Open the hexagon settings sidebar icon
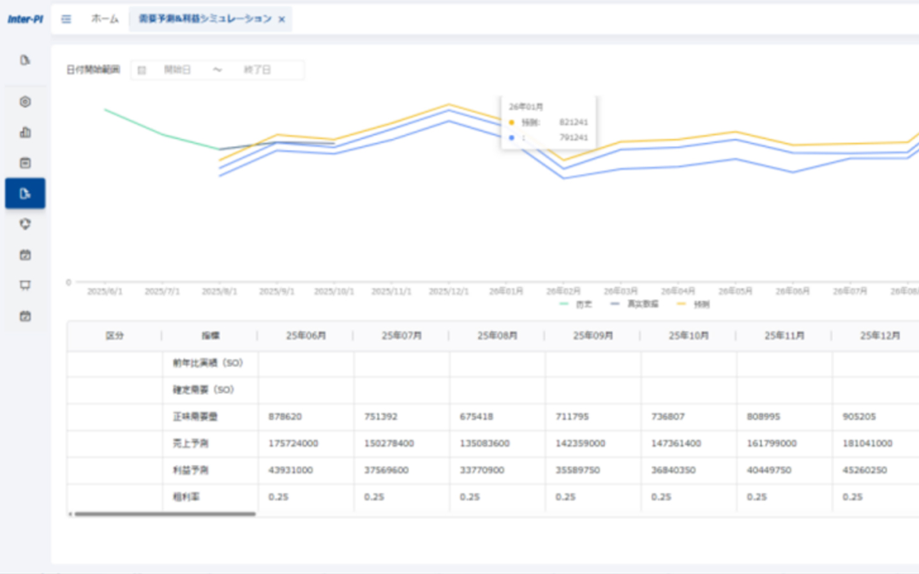919x574 pixels. tap(25, 102)
